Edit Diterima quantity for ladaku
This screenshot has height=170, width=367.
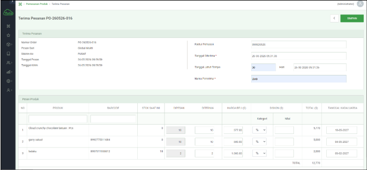click(x=204, y=153)
